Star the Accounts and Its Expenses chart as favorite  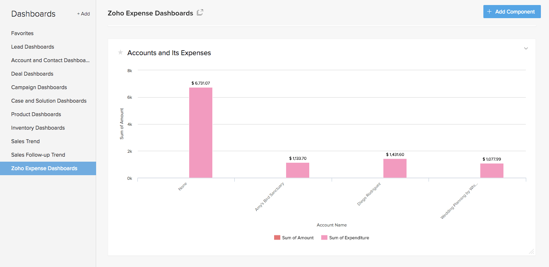(x=120, y=52)
